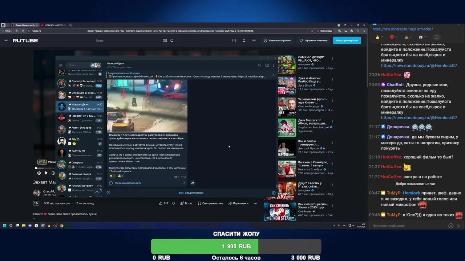
Task: Open the Абу chat
Action: click(80, 141)
